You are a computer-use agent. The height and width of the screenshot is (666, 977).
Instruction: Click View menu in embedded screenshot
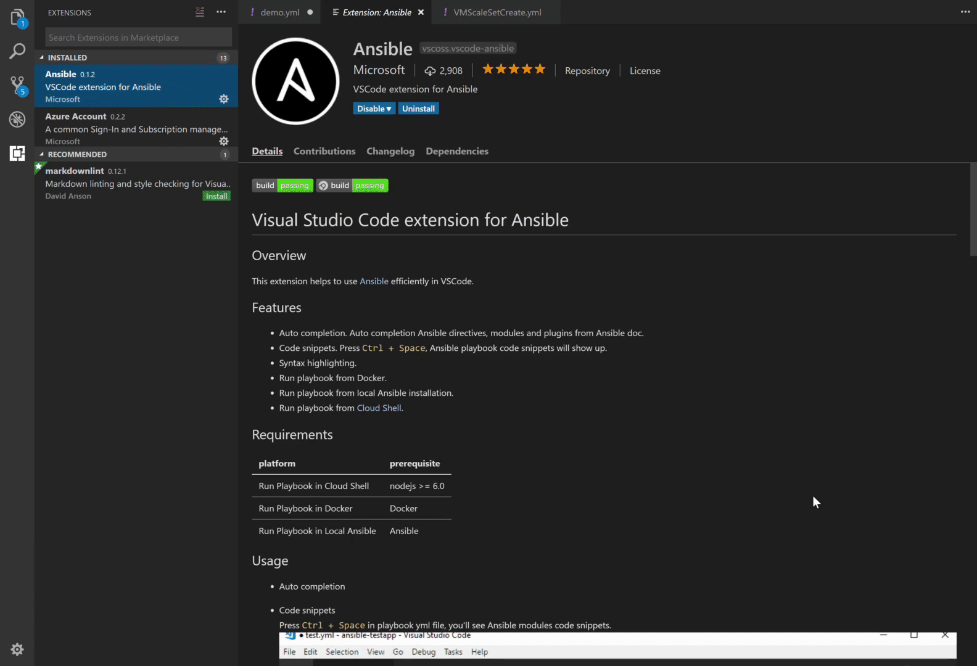(376, 652)
